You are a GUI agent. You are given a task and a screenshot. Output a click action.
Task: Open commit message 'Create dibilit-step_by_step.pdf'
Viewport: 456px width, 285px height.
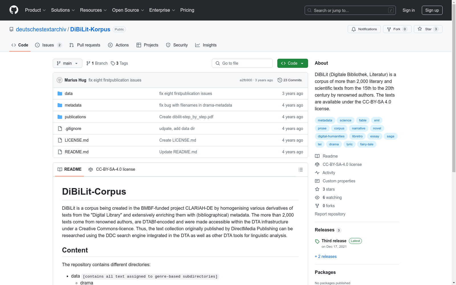tap(186, 117)
